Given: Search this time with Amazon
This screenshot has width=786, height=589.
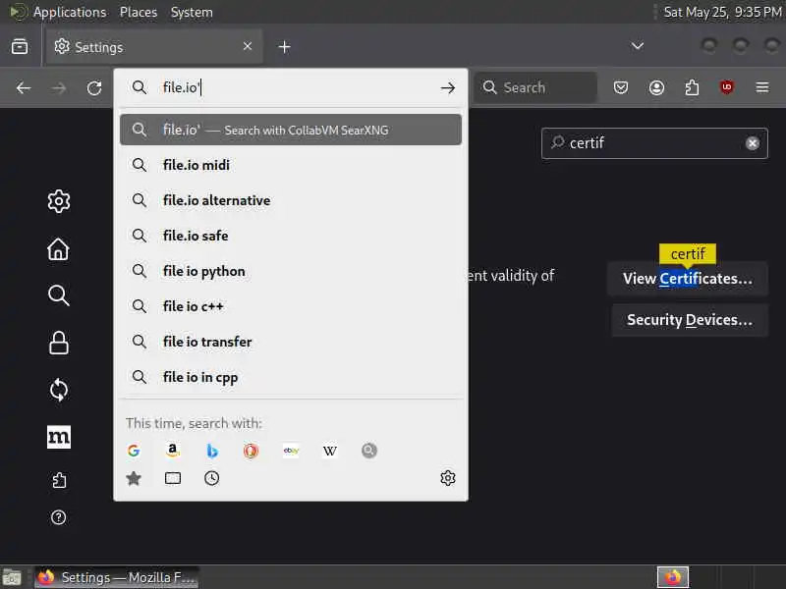Looking at the screenshot, I should coord(173,451).
